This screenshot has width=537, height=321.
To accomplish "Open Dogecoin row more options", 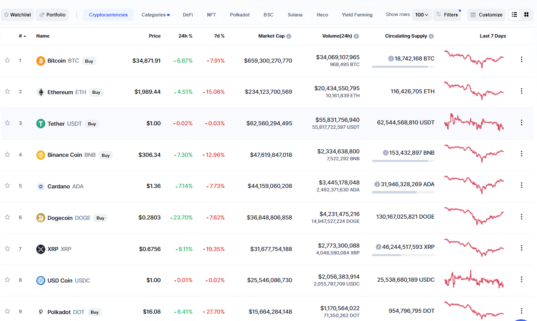I will point(521,216).
